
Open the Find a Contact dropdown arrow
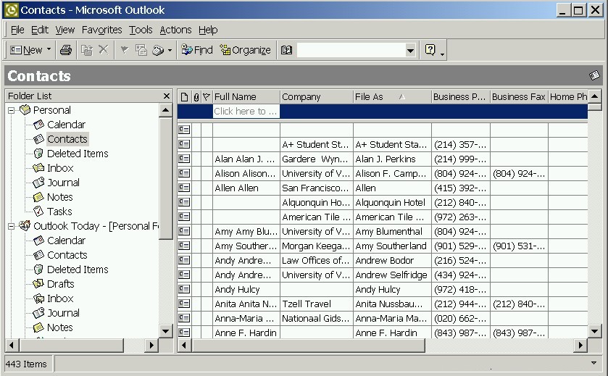[x=410, y=50]
